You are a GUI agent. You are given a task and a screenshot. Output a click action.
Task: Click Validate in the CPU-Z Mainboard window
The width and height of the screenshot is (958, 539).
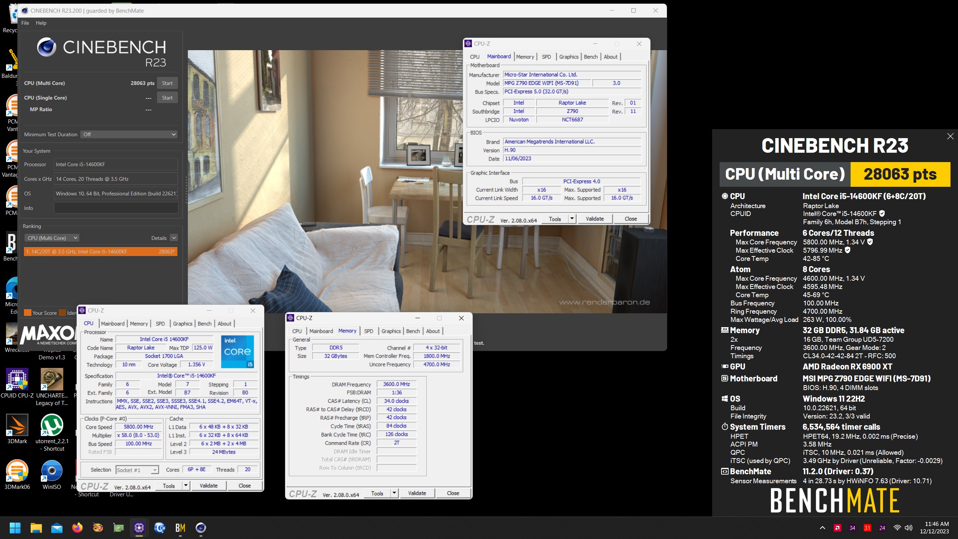(595, 219)
